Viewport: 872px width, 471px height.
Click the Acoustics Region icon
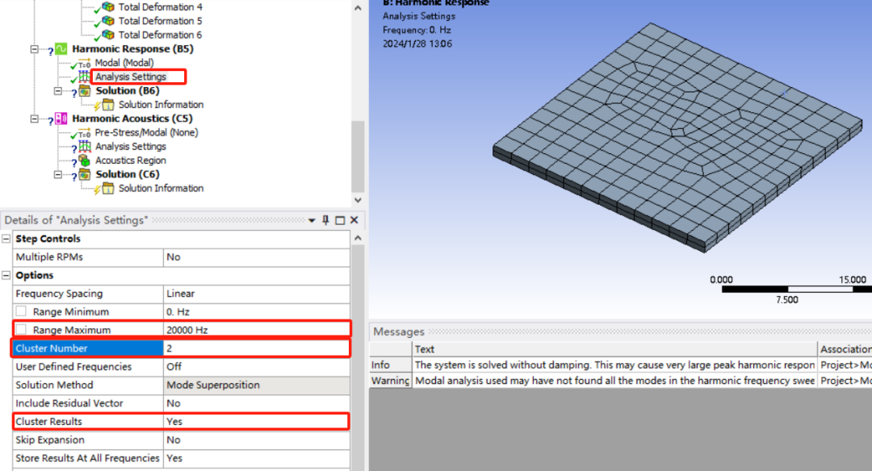[85, 160]
